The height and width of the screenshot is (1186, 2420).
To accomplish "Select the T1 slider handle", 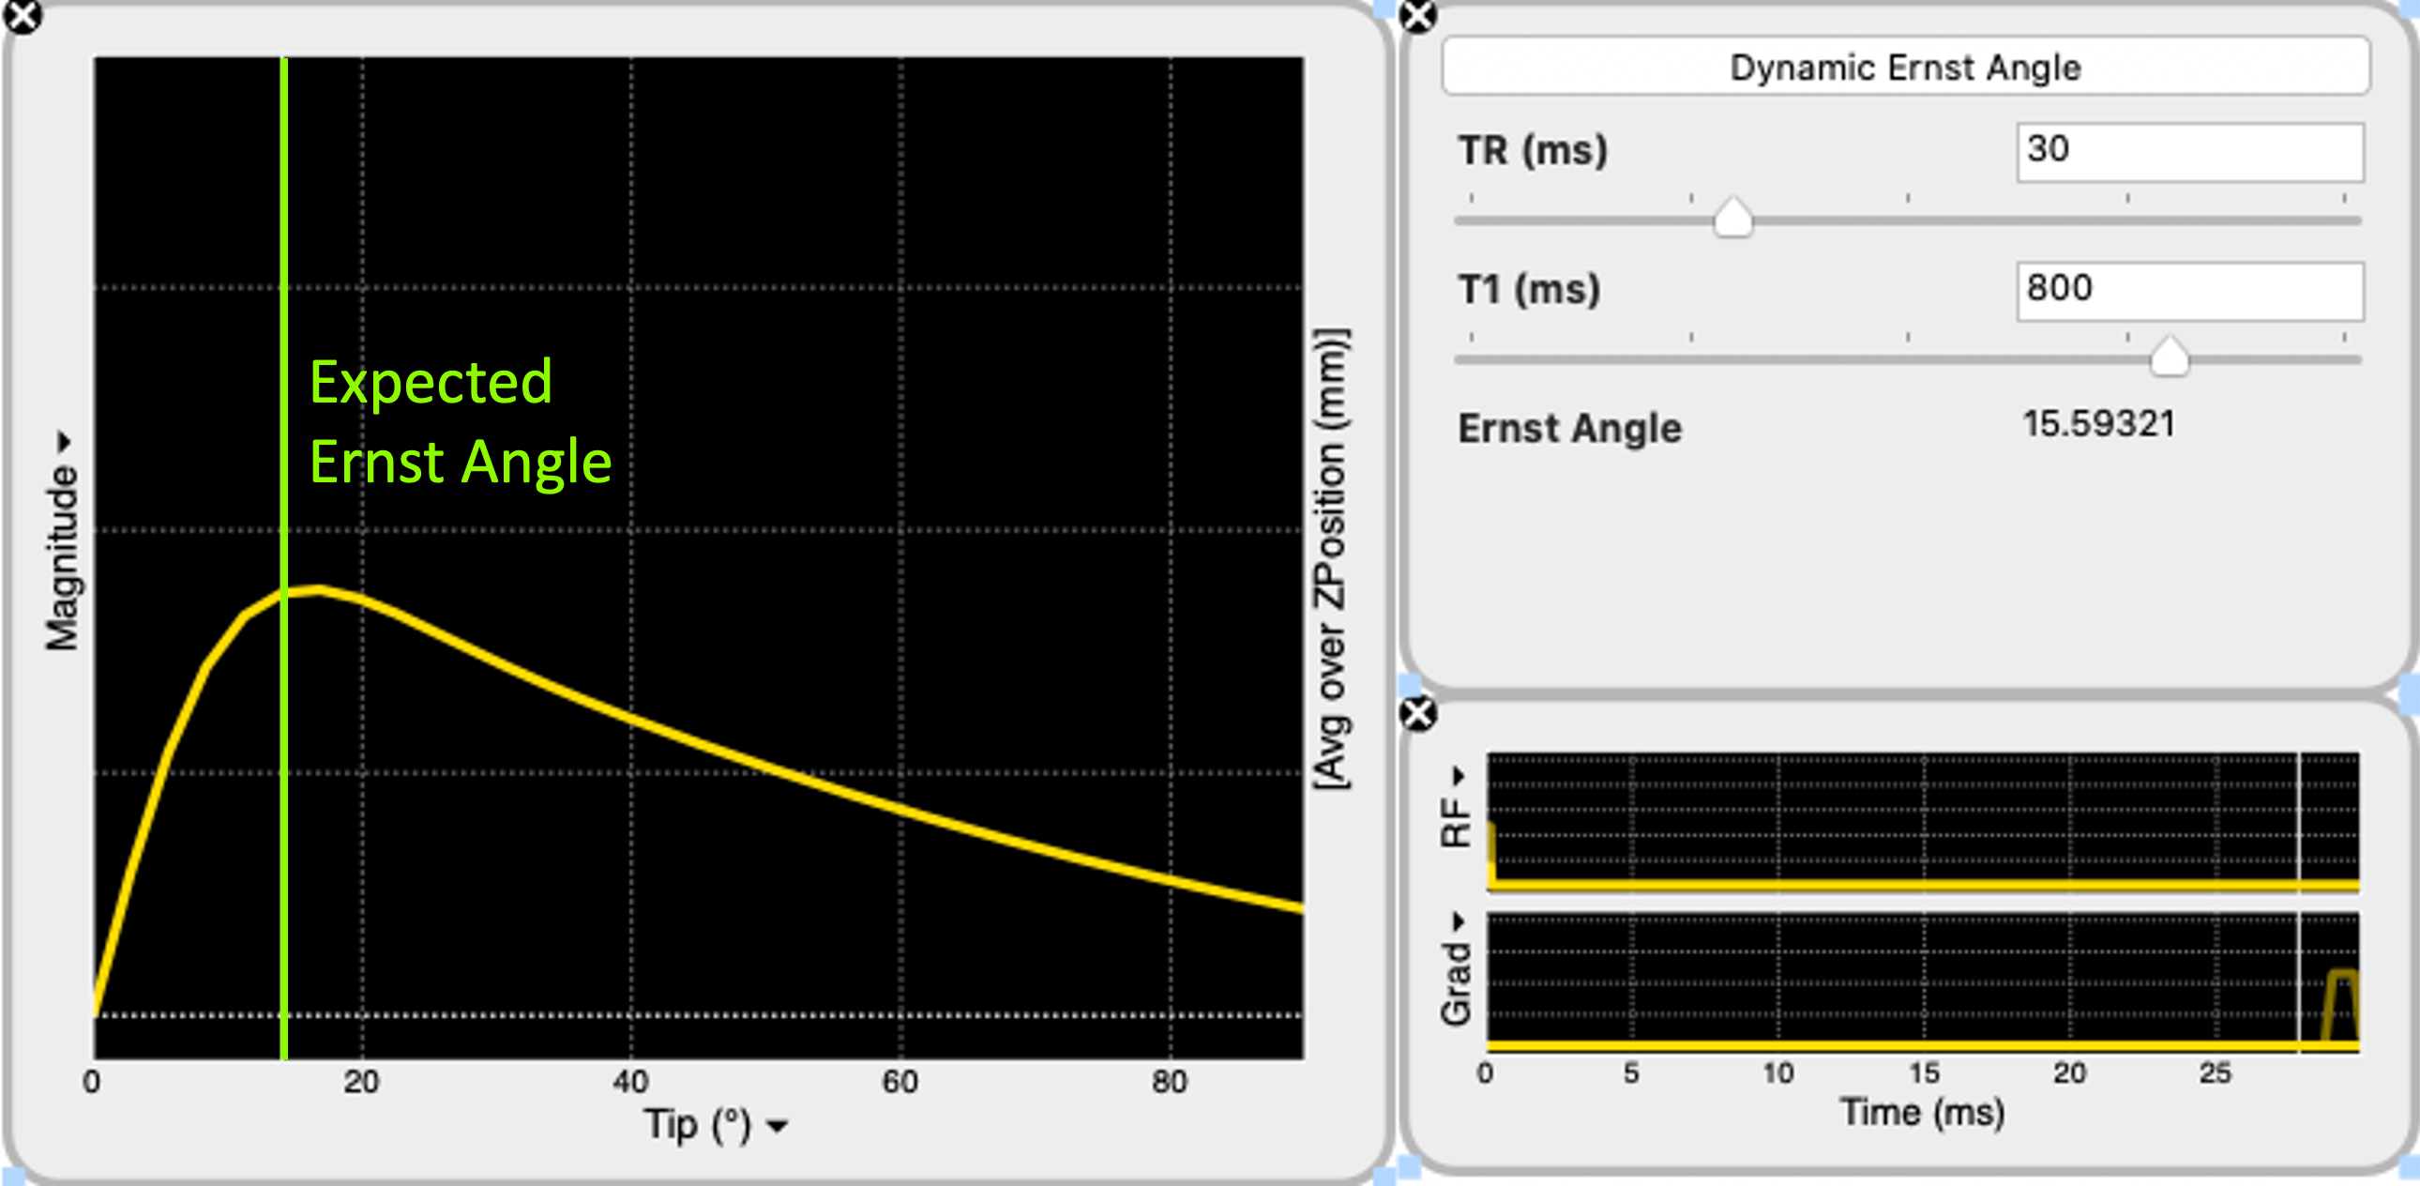I will pos(2170,357).
